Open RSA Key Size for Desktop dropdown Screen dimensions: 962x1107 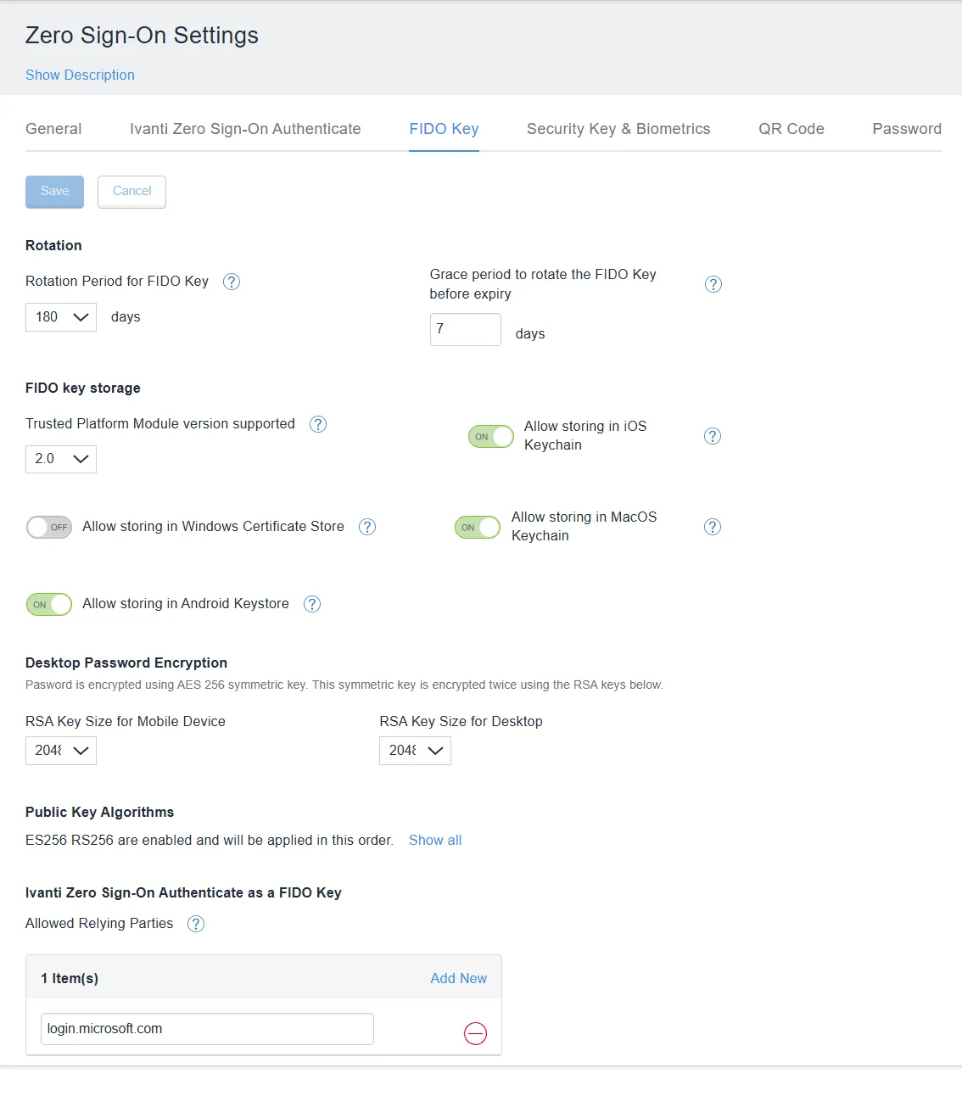tap(415, 751)
